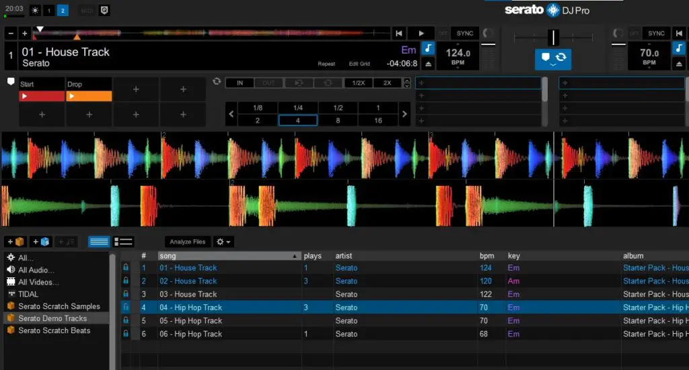Open the library gear settings dropdown
The width and height of the screenshot is (689, 370).
[223, 242]
